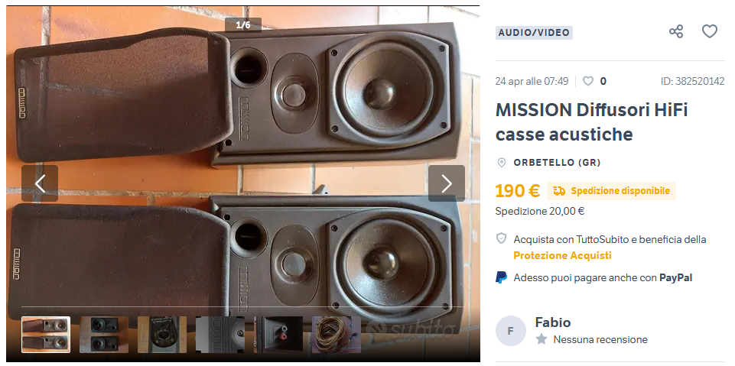Viewport: 735px width, 366px height.
Task: Click the share icon
Action: 676,32
